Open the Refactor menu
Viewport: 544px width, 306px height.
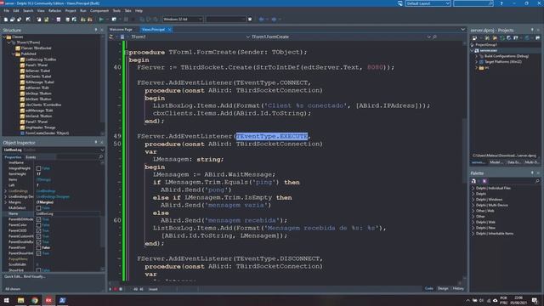click(x=54, y=11)
